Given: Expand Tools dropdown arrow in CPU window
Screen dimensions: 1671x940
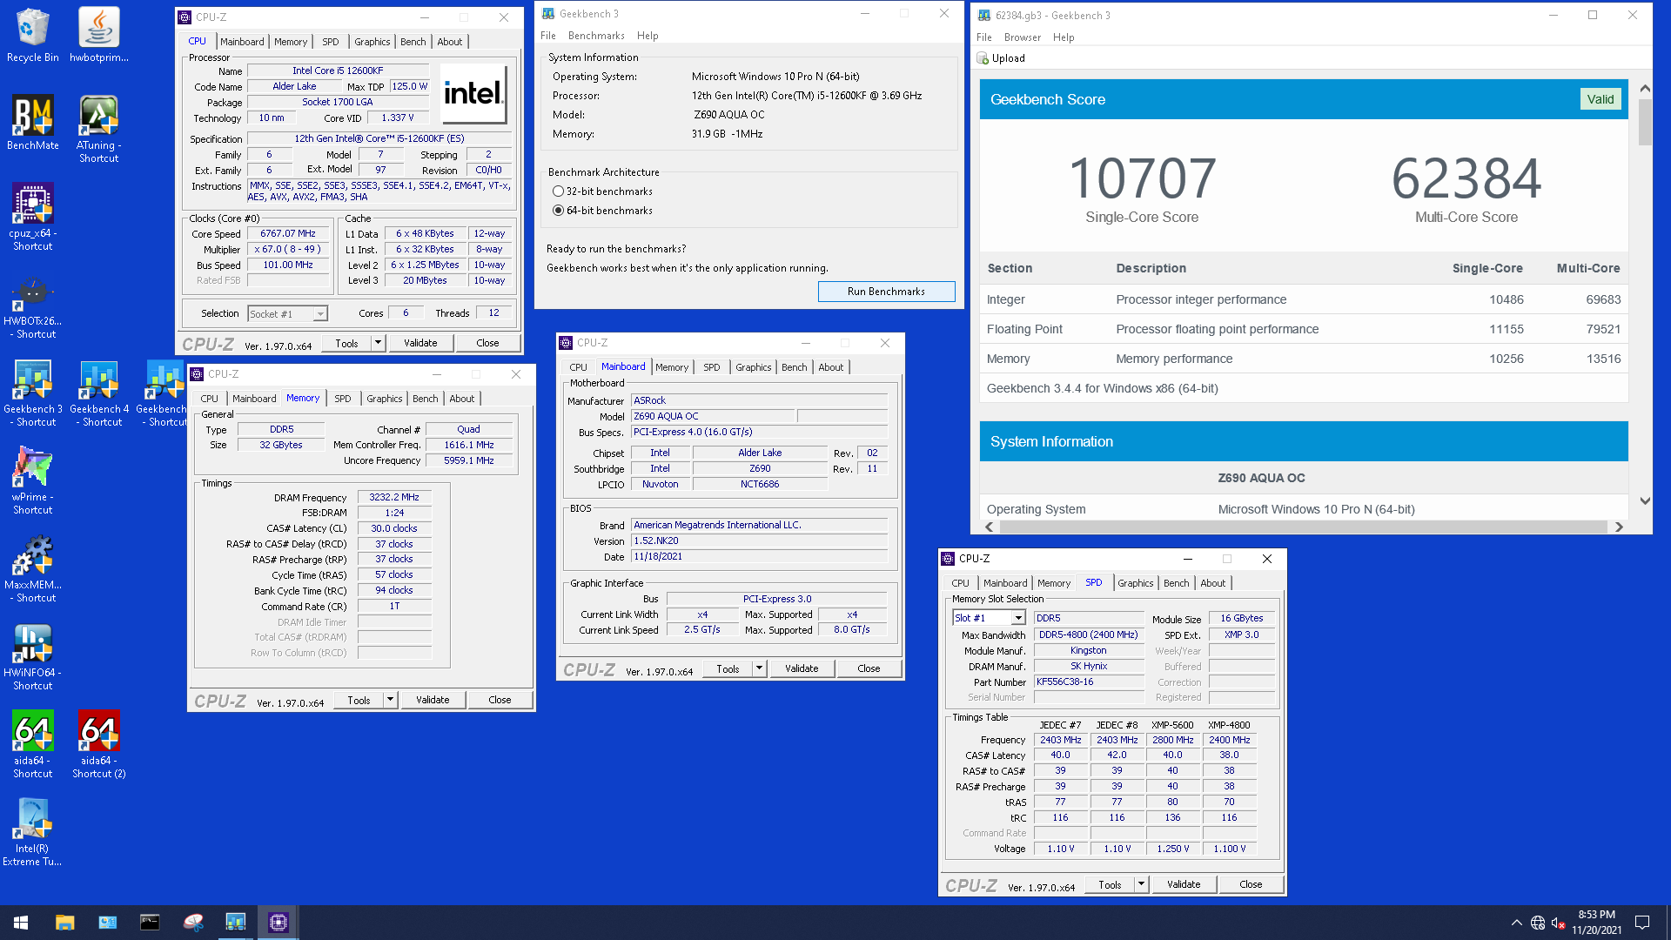Looking at the screenshot, I should click(378, 344).
